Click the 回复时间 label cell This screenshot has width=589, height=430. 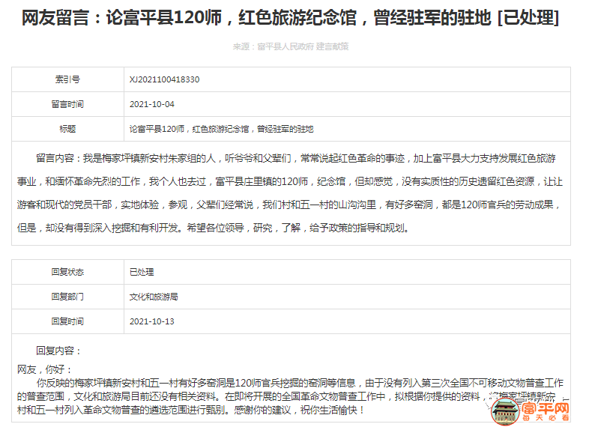(67, 321)
